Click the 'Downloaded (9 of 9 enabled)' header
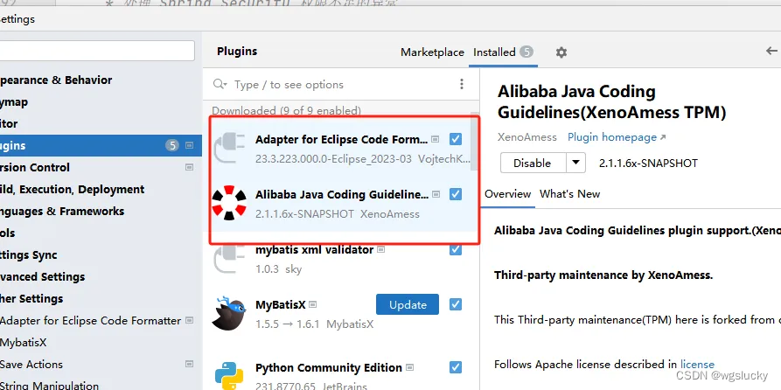Image resolution: width=781 pixels, height=390 pixels. pyautogui.click(x=286, y=110)
